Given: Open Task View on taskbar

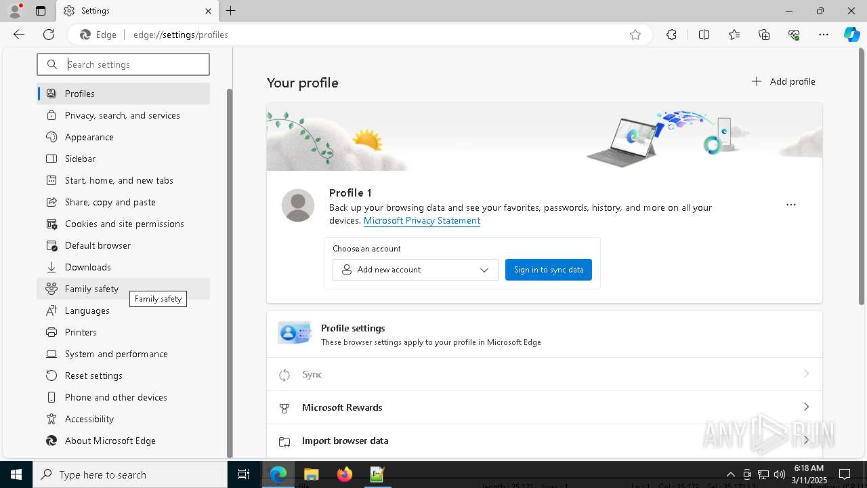Looking at the screenshot, I should point(244,474).
